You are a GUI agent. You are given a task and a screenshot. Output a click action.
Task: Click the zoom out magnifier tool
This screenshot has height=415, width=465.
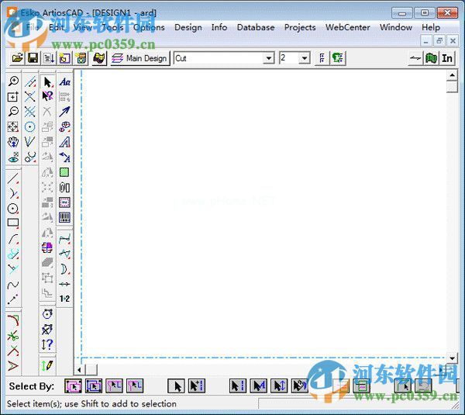(13, 112)
